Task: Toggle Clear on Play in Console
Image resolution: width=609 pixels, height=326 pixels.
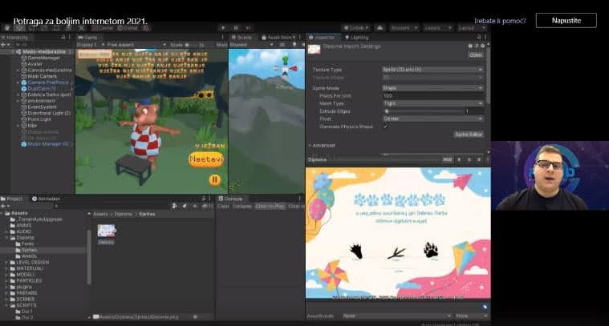Action: [270, 206]
